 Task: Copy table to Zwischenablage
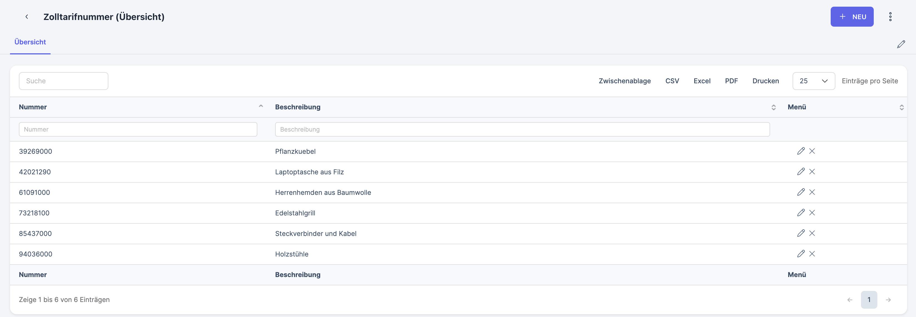click(x=624, y=81)
